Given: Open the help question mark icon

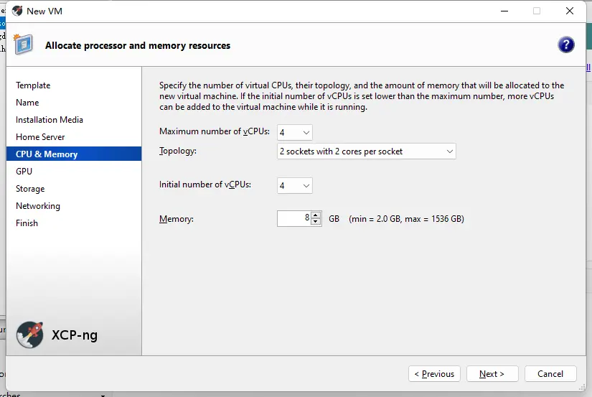Looking at the screenshot, I should pos(565,45).
